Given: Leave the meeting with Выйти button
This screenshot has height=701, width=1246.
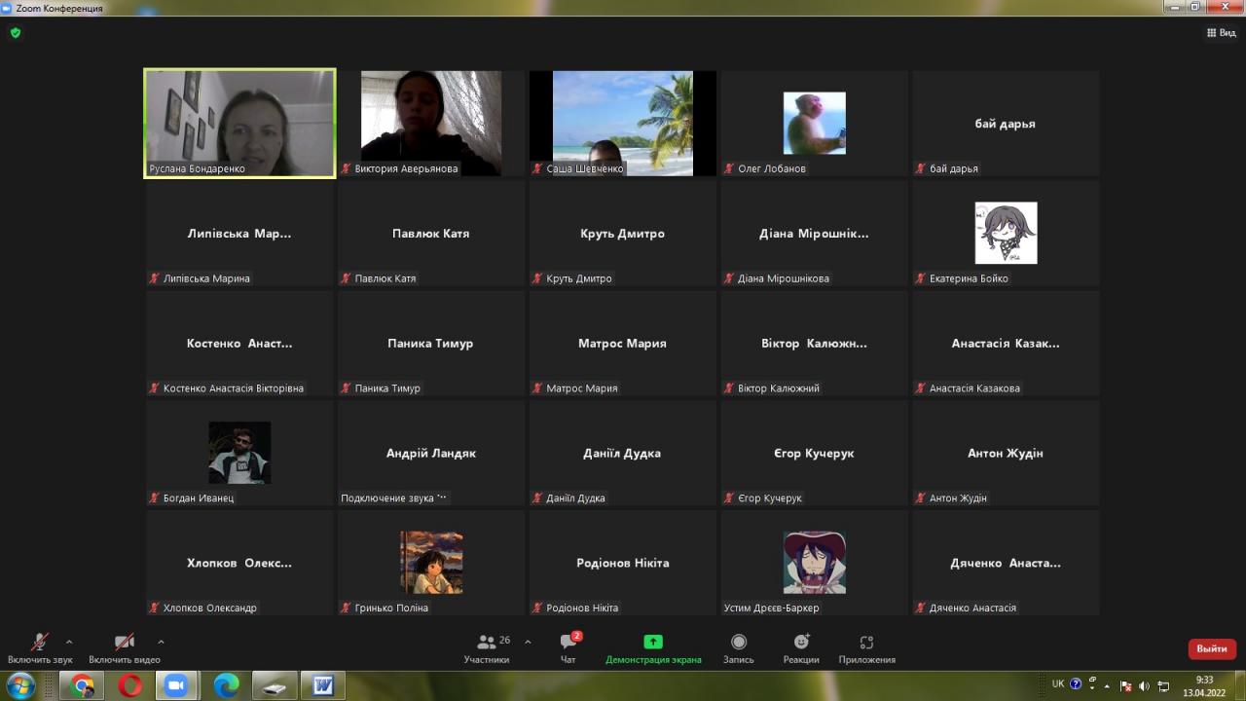Looking at the screenshot, I should coord(1211,648).
